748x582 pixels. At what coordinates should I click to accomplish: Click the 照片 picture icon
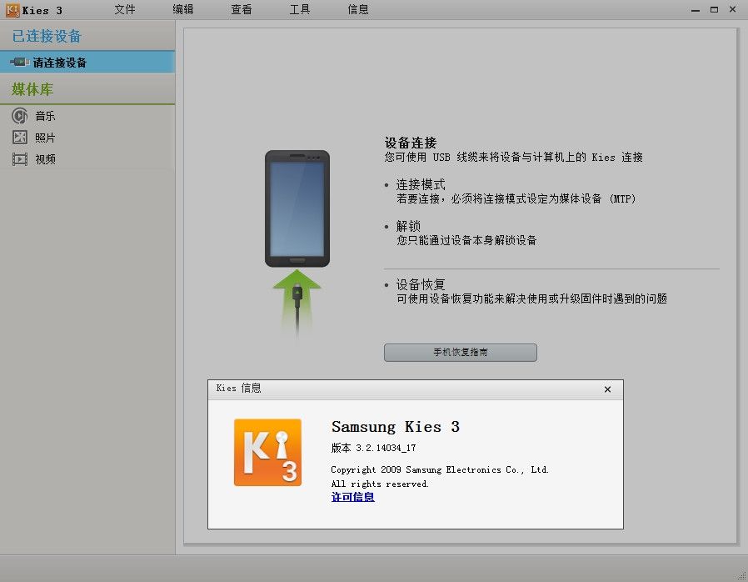pyautogui.click(x=19, y=138)
